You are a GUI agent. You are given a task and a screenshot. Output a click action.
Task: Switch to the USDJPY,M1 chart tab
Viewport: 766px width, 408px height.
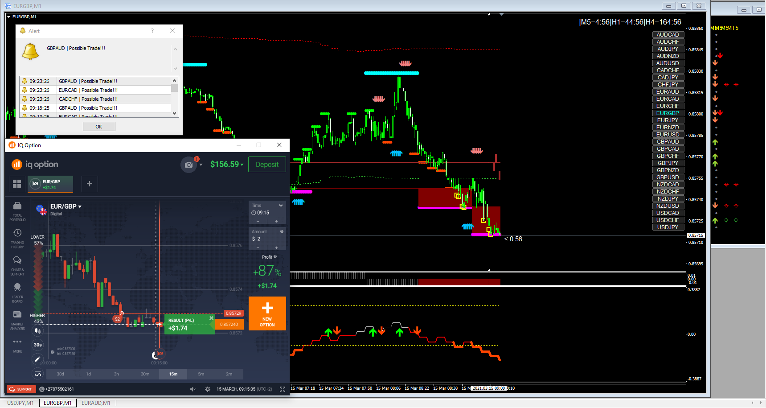(20, 403)
